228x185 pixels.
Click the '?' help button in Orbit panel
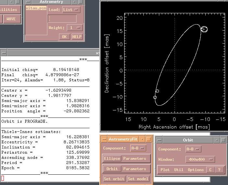tap(219, 170)
